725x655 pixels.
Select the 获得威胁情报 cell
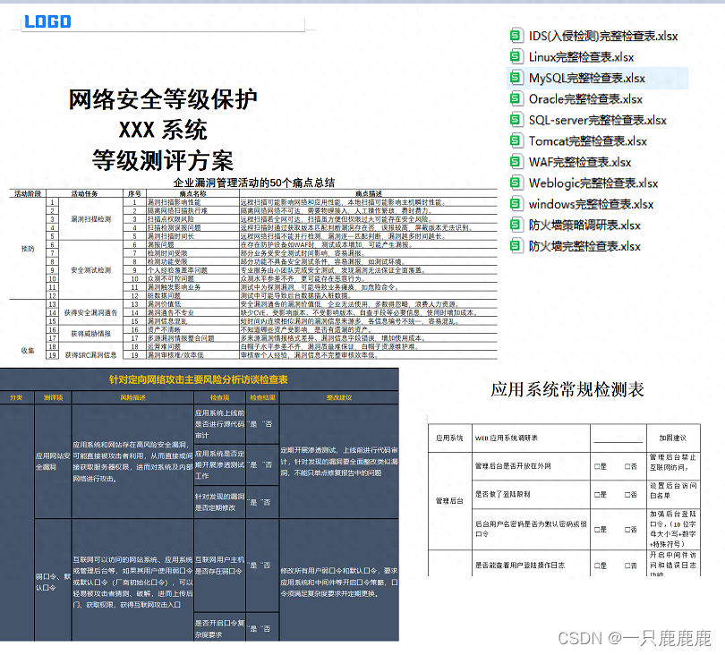click(90, 334)
